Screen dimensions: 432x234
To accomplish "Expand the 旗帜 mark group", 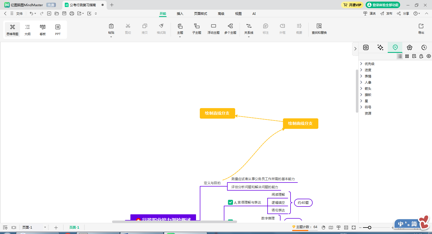I will pyautogui.click(x=361, y=95).
